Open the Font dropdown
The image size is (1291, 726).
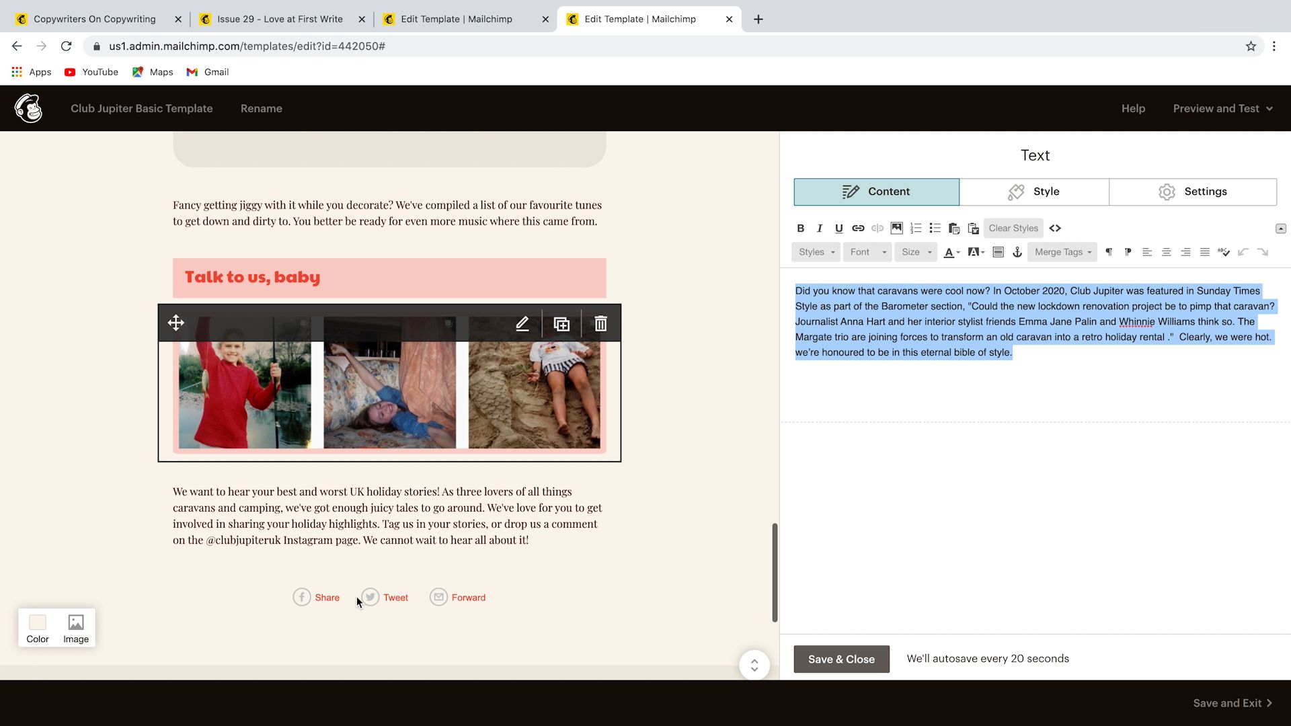[867, 252]
